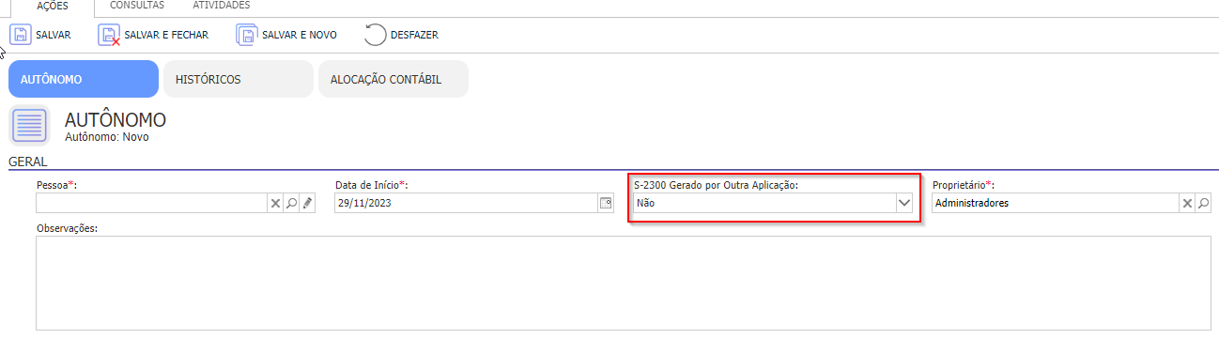
Task: Click the Desfazer undo arrow icon
Action: (375, 36)
